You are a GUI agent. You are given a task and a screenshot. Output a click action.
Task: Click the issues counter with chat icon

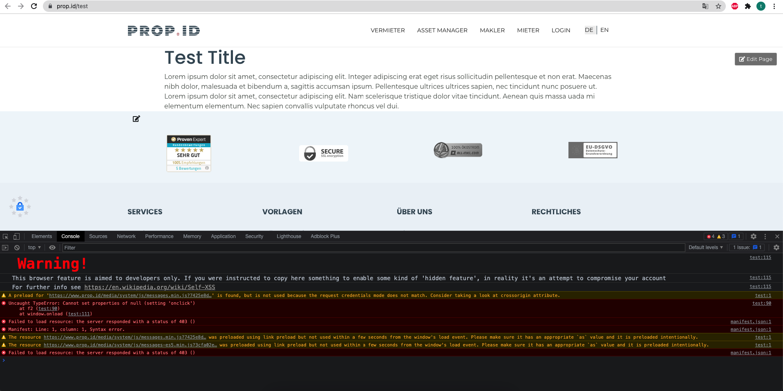[735, 236]
